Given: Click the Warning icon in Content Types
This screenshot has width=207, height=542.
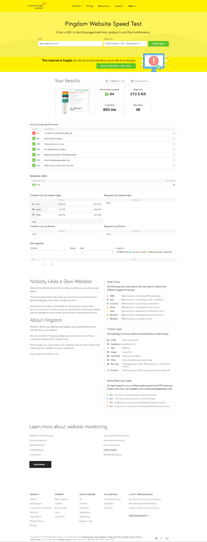Looking at the screenshot, I should coord(108,364).
